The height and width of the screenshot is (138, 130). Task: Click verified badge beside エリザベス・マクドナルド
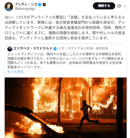[x=55, y=49]
